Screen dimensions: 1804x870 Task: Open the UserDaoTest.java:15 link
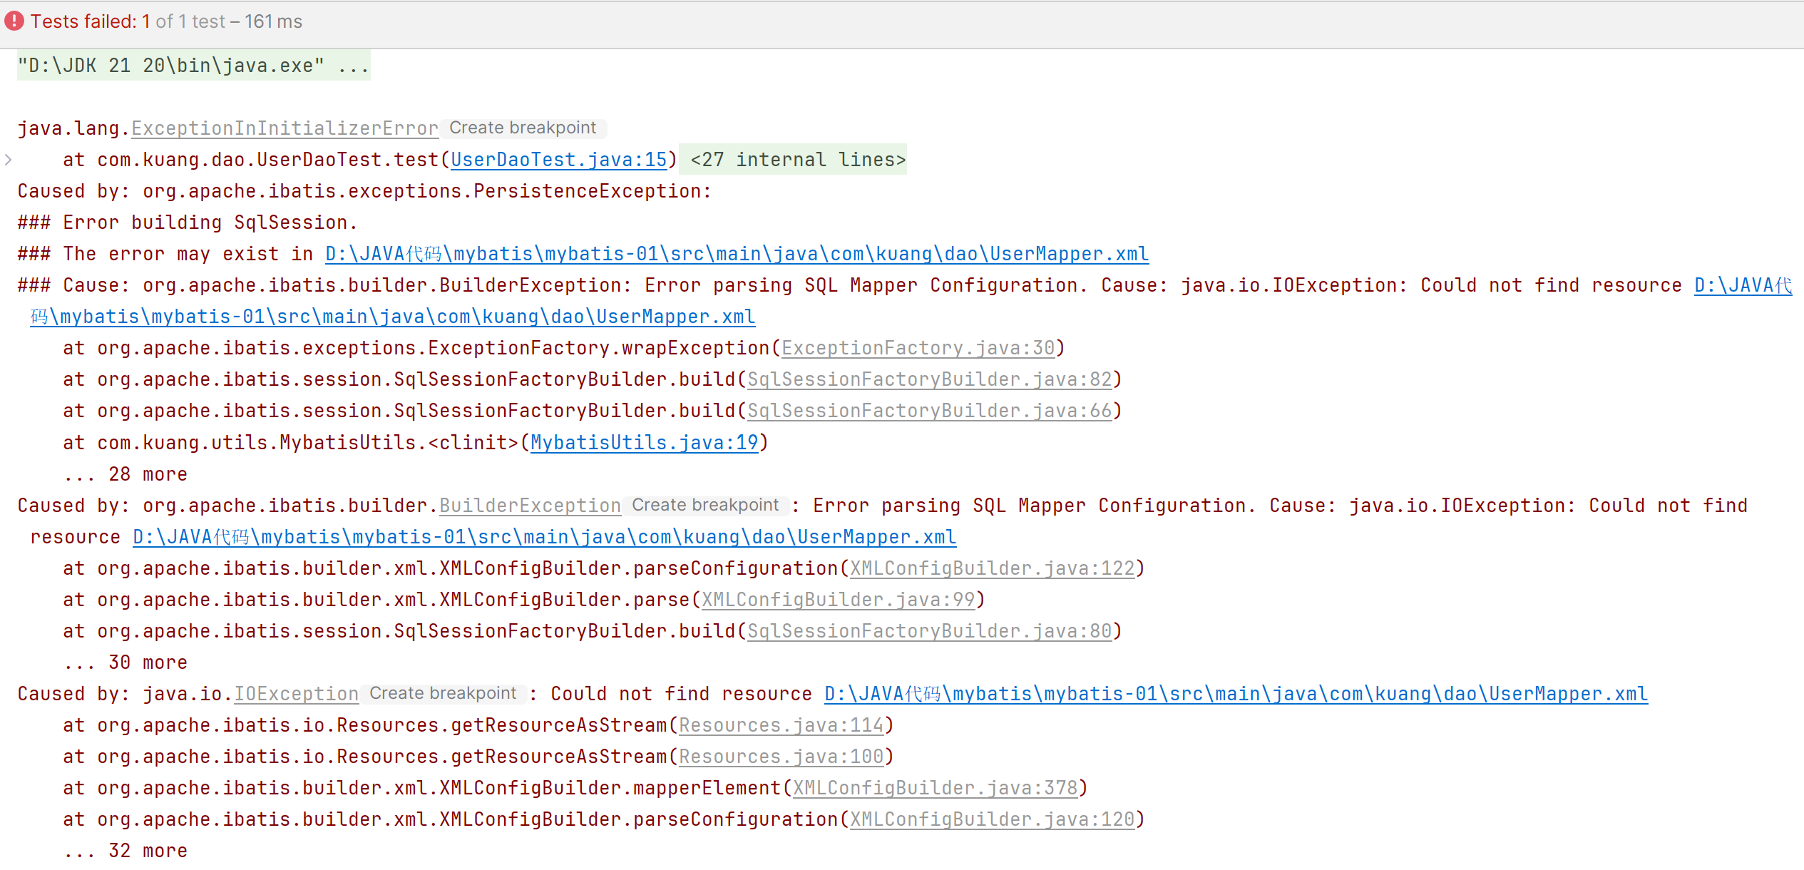(x=558, y=160)
